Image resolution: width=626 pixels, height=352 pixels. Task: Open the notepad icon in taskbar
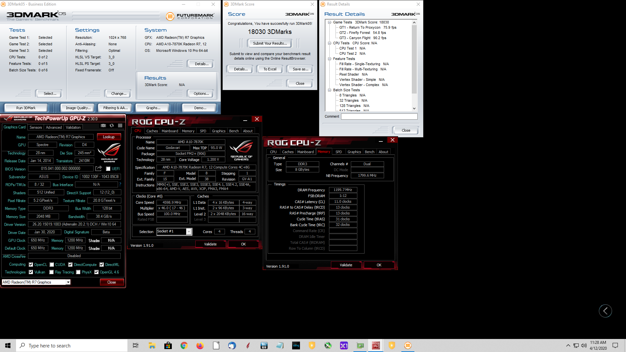pyautogui.click(x=280, y=345)
